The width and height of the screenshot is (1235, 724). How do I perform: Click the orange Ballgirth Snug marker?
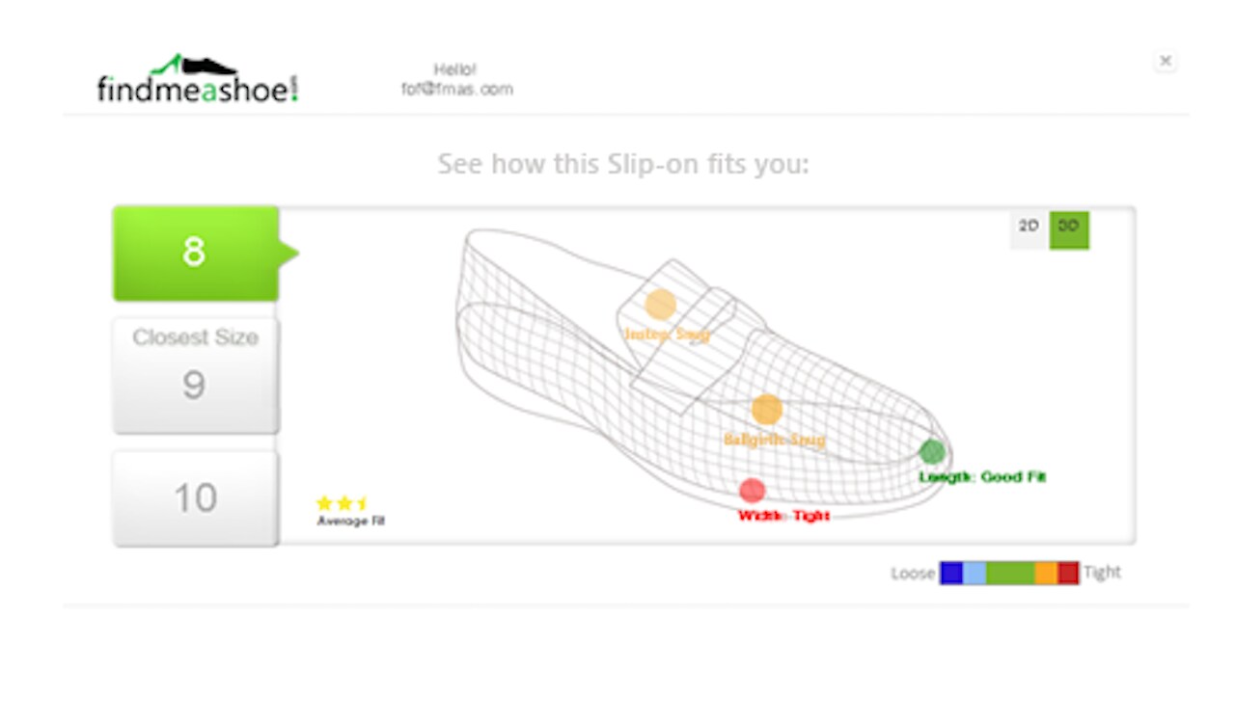[767, 410]
